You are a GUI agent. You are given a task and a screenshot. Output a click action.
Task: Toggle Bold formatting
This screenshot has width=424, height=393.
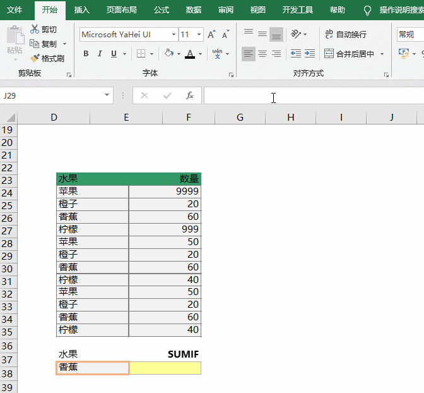[86, 54]
